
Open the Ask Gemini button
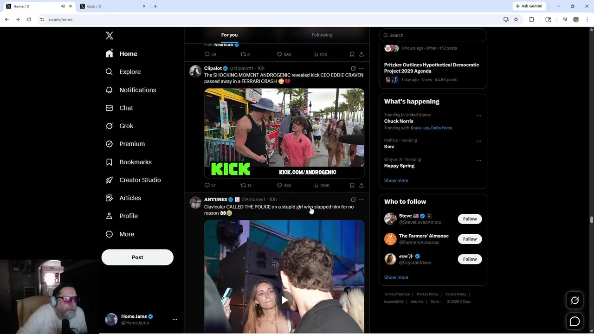(x=529, y=6)
